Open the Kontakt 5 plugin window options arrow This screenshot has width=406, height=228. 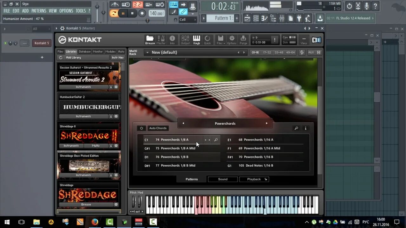point(56,28)
